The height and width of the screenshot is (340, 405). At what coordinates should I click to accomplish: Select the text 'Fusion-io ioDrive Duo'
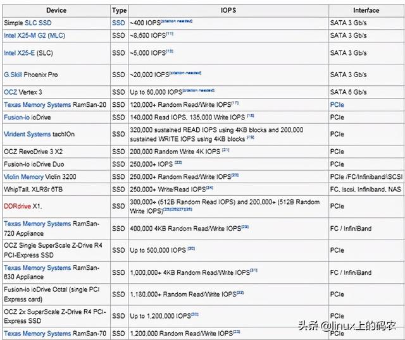point(34,164)
